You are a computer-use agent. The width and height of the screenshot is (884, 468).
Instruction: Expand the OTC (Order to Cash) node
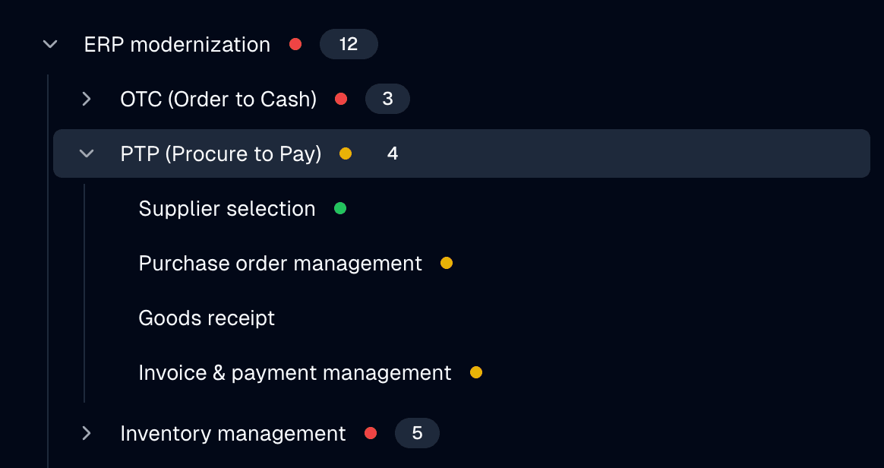pyautogui.click(x=86, y=99)
